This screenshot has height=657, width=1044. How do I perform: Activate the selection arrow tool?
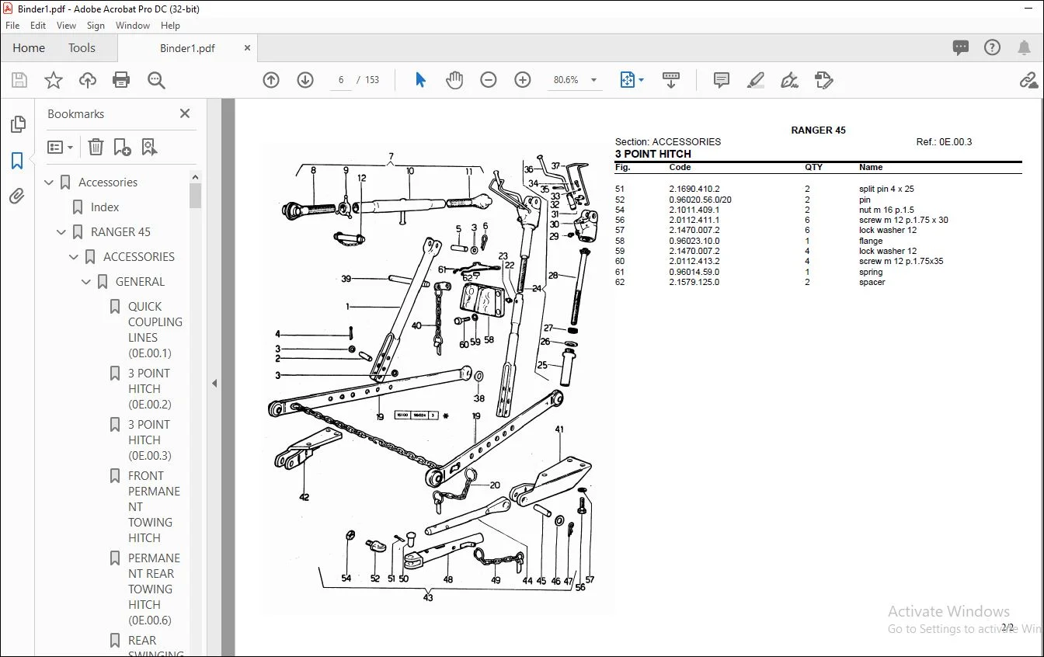(x=420, y=80)
